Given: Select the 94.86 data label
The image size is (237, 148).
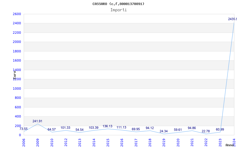Looking at the screenshot, I should pos(192,128).
